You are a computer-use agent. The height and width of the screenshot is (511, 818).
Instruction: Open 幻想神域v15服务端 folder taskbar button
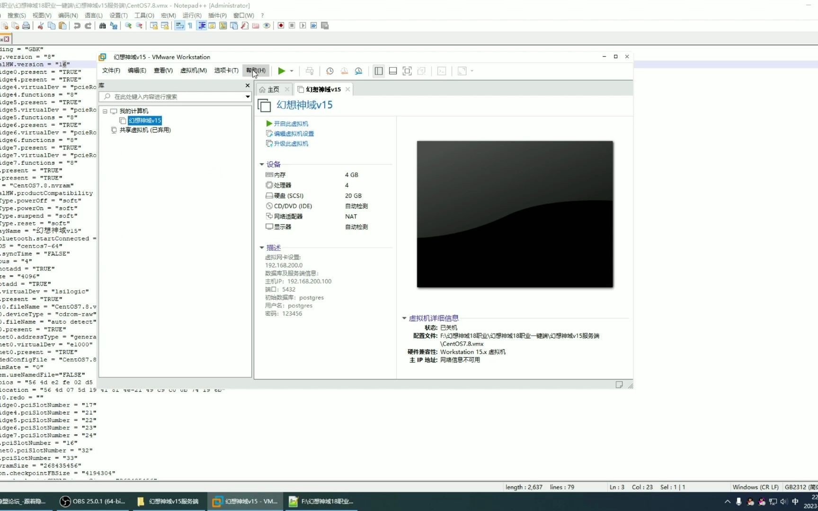[169, 502]
